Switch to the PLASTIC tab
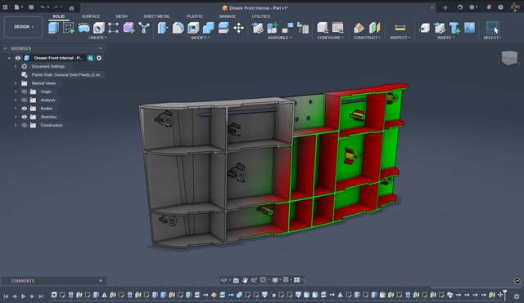The image size is (524, 303). [195, 16]
